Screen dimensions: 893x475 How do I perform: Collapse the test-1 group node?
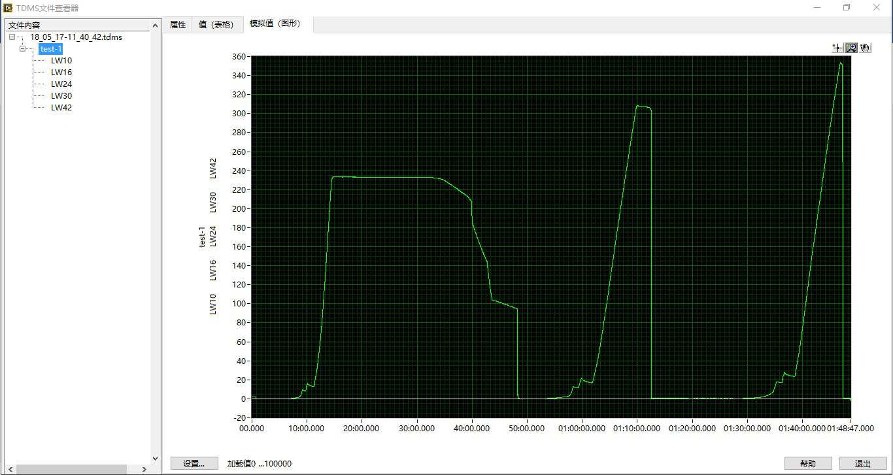[23, 49]
